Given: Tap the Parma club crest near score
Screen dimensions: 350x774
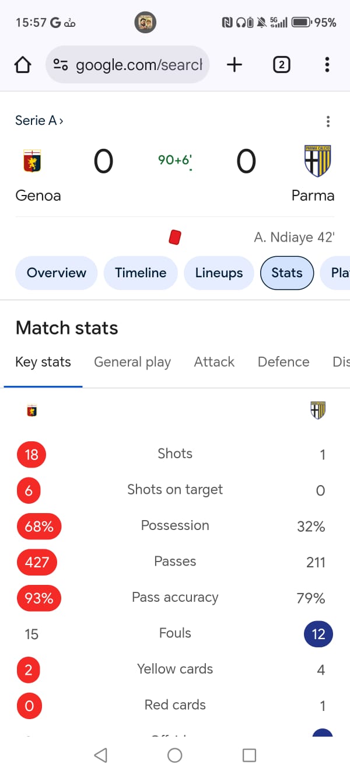Looking at the screenshot, I should click(x=318, y=161).
